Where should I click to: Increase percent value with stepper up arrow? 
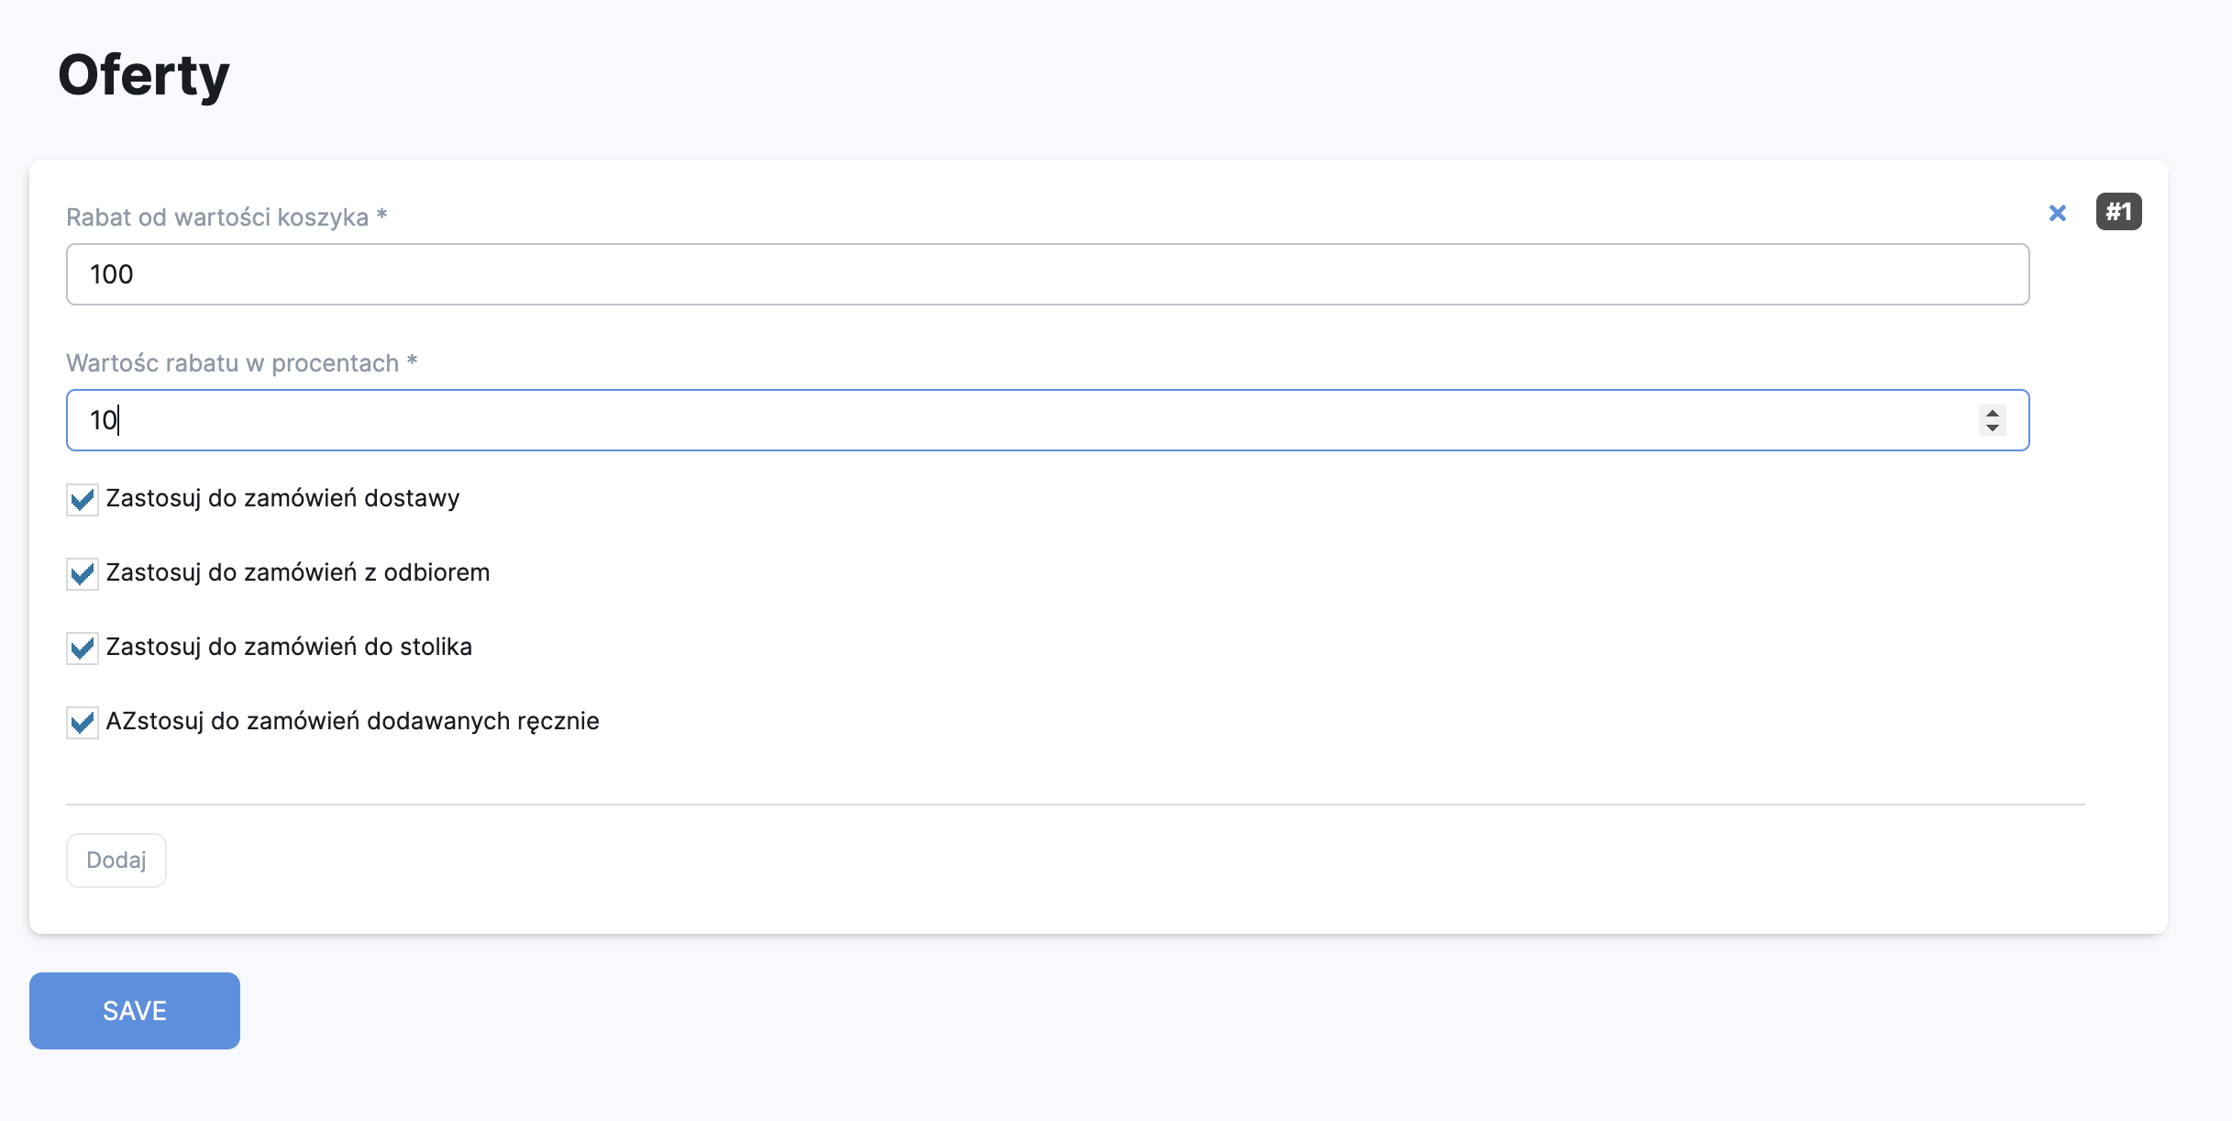point(1992,413)
